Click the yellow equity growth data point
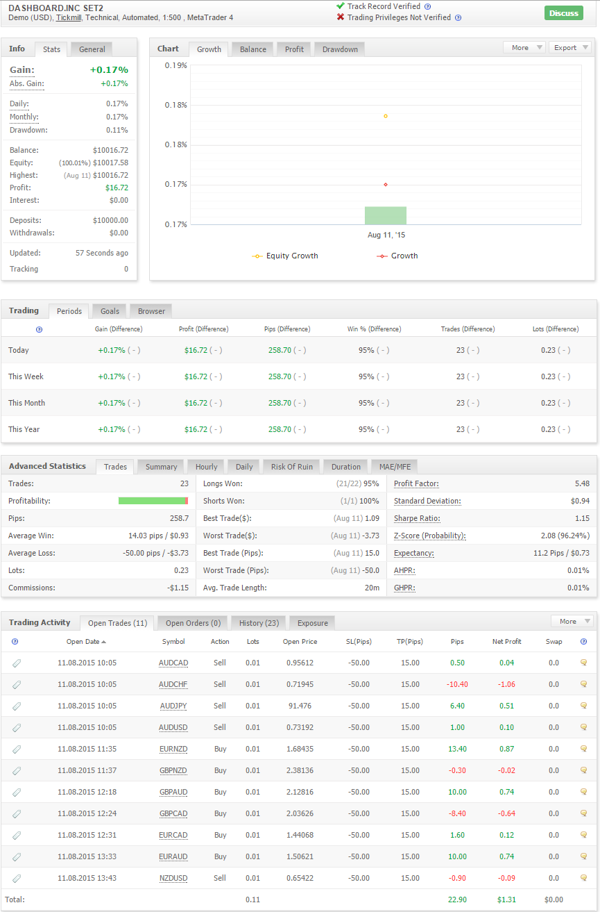The height and width of the screenshot is (912, 600). point(386,116)
